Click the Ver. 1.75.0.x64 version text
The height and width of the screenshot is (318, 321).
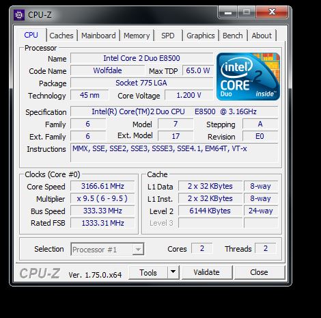tap(95, 275)
